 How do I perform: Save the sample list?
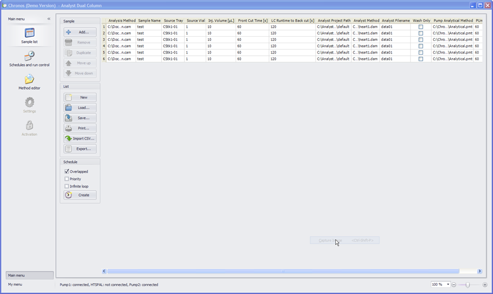[x=80, y=118]
